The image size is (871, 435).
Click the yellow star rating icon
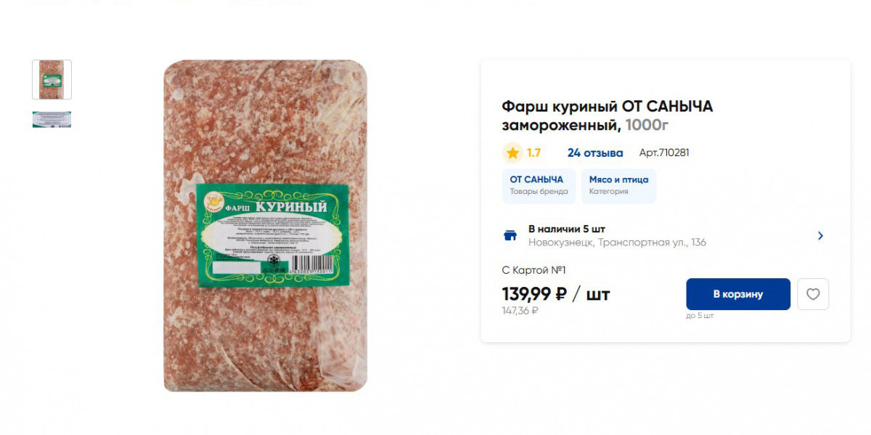pos(513,153)
